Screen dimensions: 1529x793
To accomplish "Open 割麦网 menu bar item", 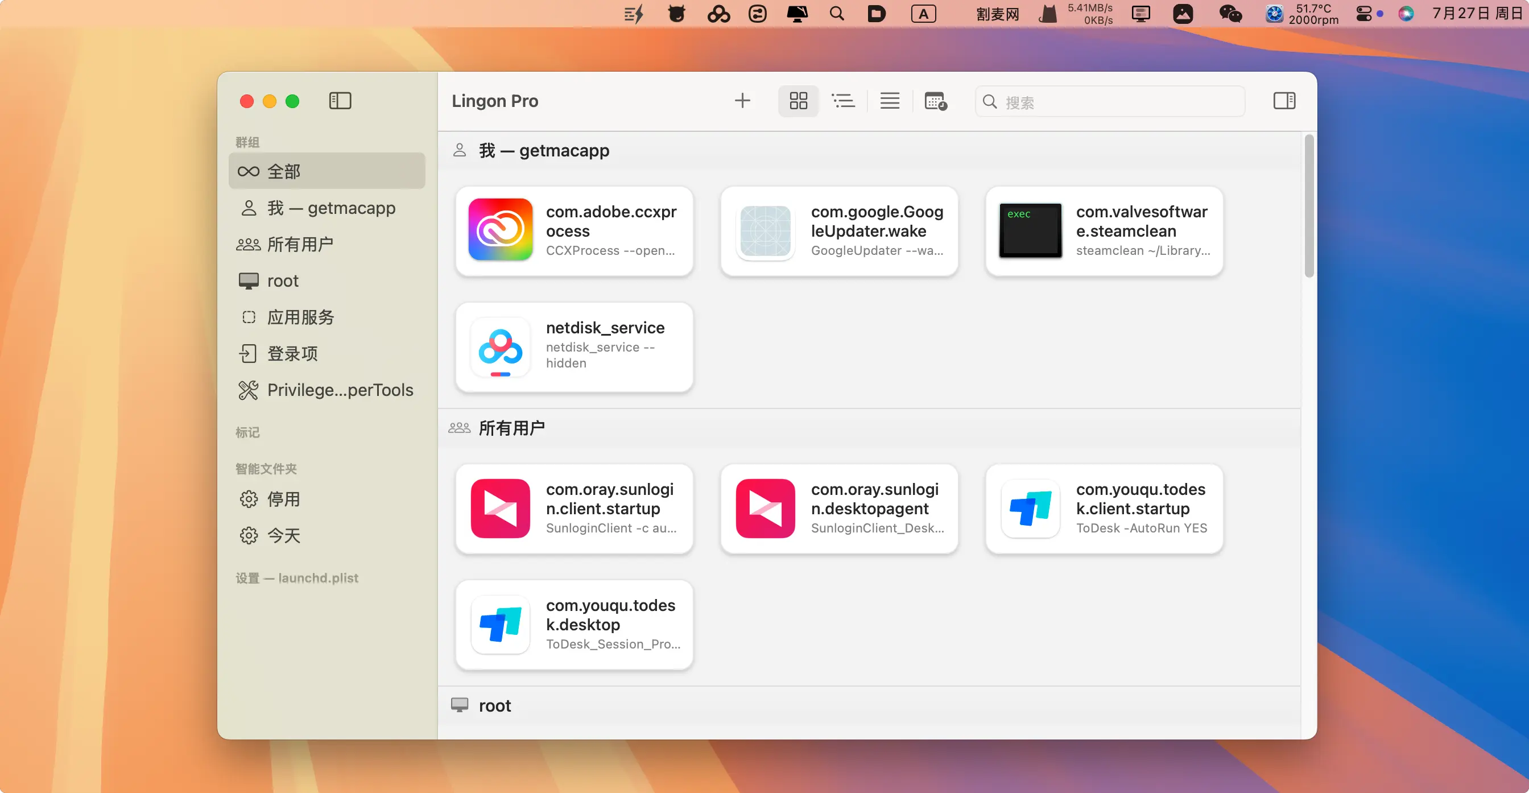I will (x=998, y=14).
